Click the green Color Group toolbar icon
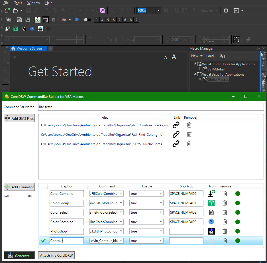Viewport: 267px width, 263px height. point(16,29)
